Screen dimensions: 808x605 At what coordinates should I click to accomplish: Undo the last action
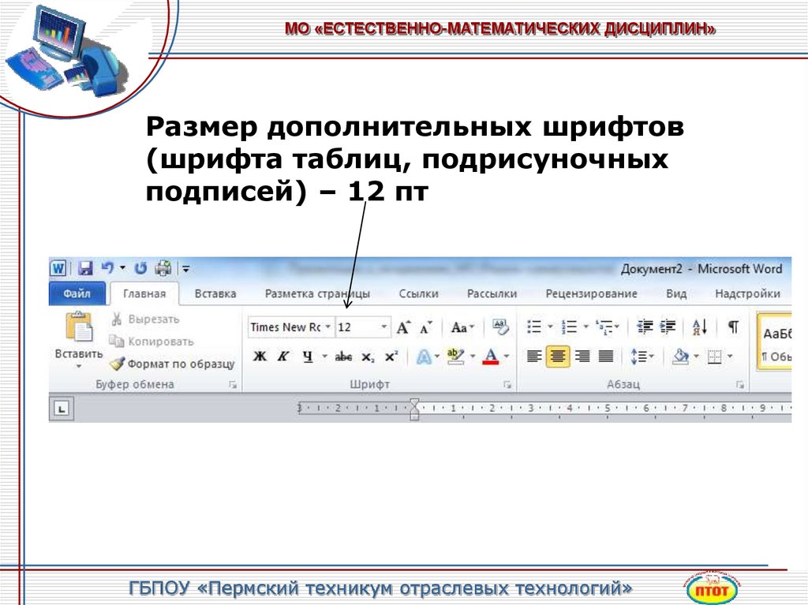107,268
